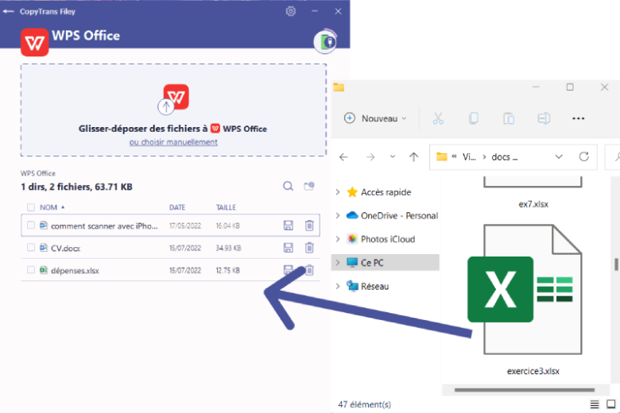The width and height of the screenshot is (620, 413).
Task: Click the exercice3.xlsx file name
Action: click(533, 371)
